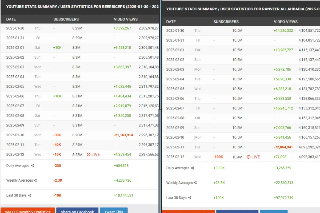Image resolution: width=320 pixels, height=213 pixels.
Task: Click +1,259,454 views in BeerBiceps table
Action: pos(122,154)
